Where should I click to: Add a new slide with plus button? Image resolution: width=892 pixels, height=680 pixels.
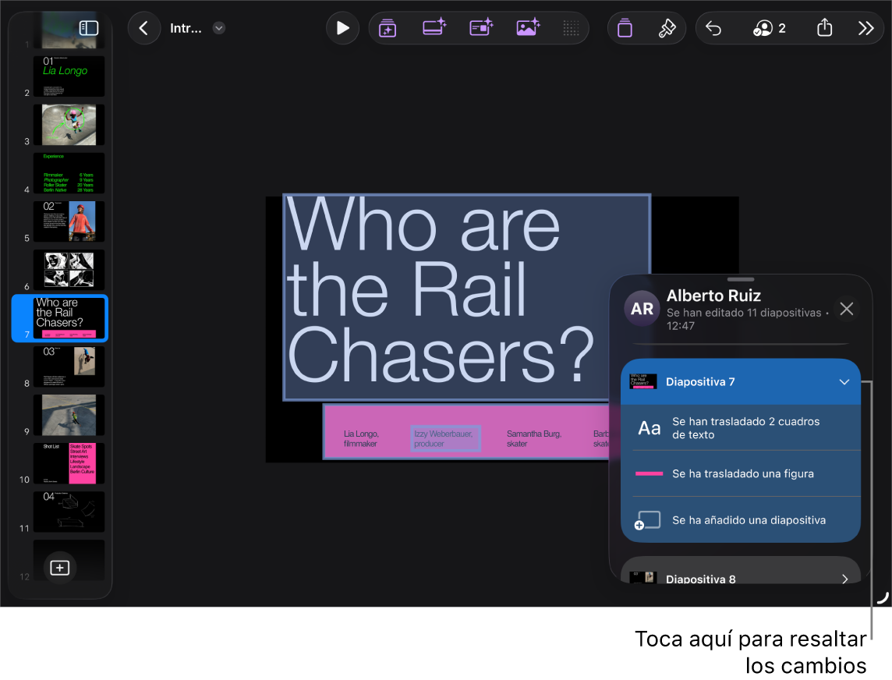tap(60, 568)
